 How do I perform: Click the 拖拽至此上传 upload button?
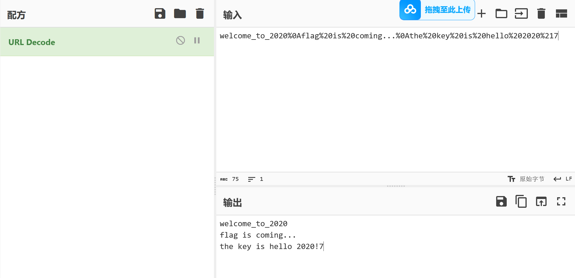point(437,10)
